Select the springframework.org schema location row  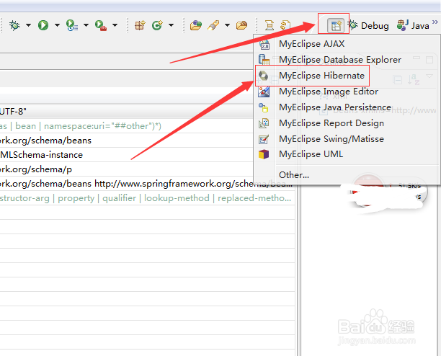(x=148, y=184)
